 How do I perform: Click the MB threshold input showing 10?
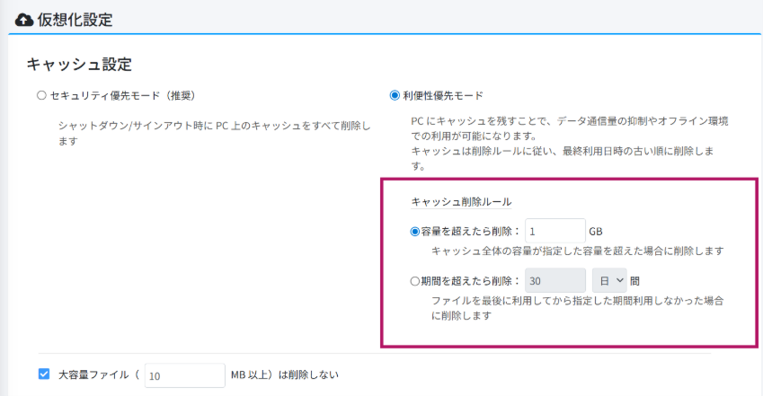coord(183,374)
